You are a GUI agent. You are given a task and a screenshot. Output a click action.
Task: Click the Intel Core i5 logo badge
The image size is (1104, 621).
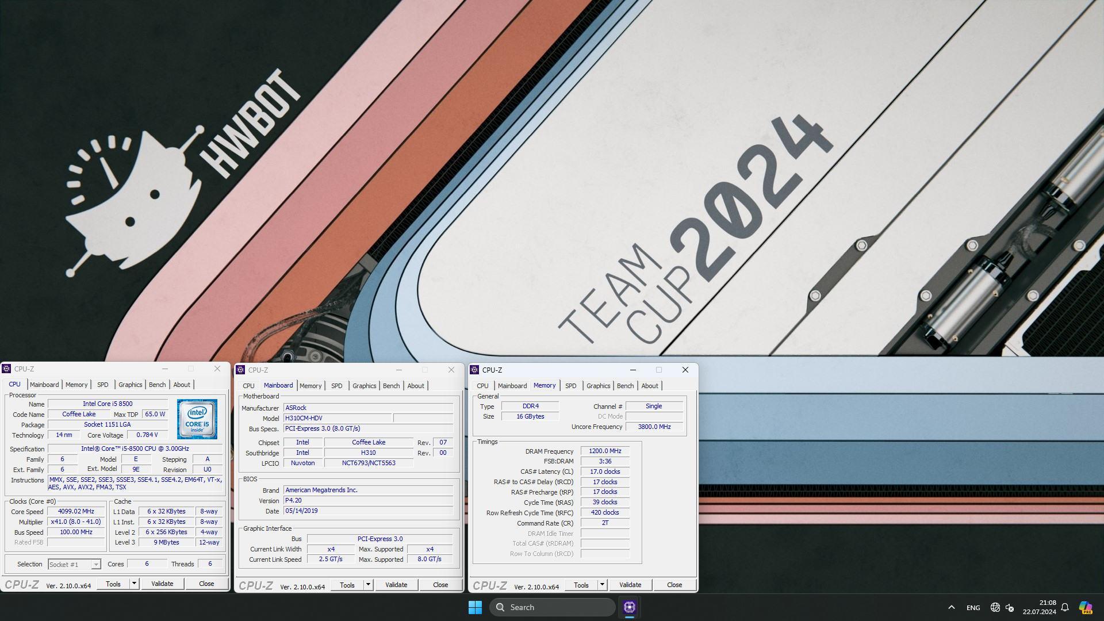tap(197, 419)
